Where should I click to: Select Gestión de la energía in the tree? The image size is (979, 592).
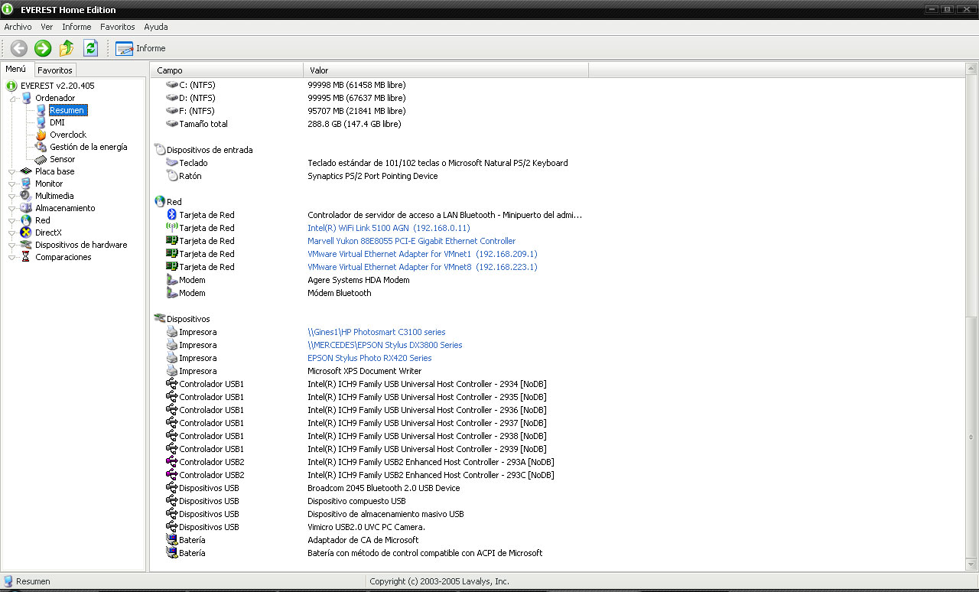(x=89, y=147)
